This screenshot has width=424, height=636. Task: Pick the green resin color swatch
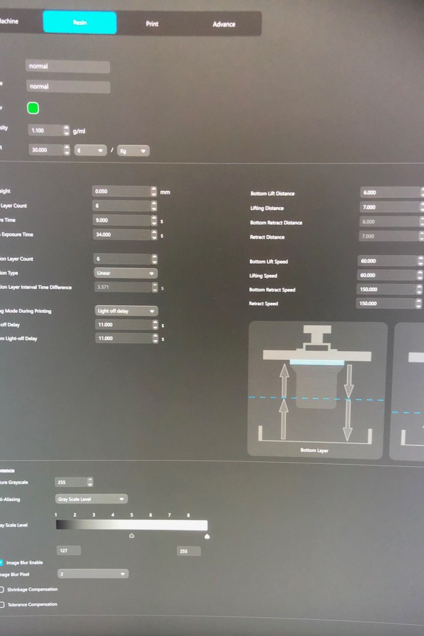pyautogui.click(x=33, y=108)
